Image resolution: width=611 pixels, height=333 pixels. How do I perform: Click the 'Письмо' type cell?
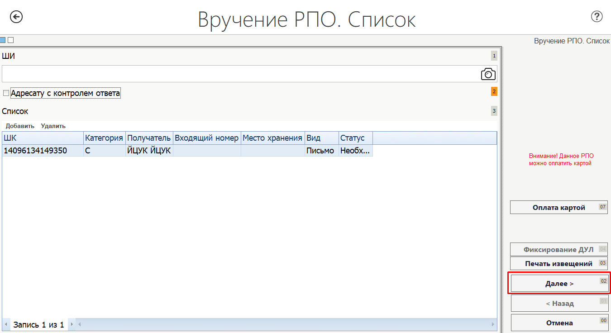point(322,151)
